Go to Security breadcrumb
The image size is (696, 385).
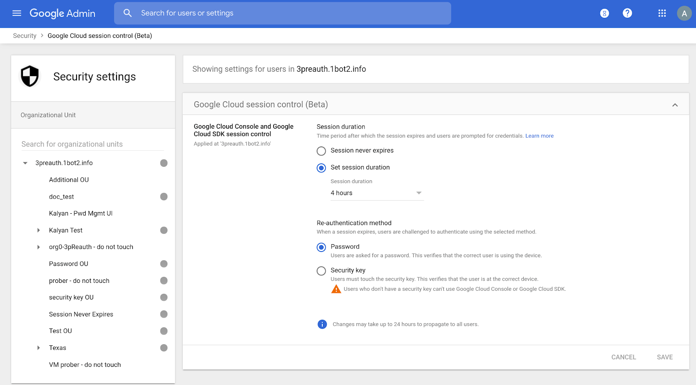tap(25, 36)
